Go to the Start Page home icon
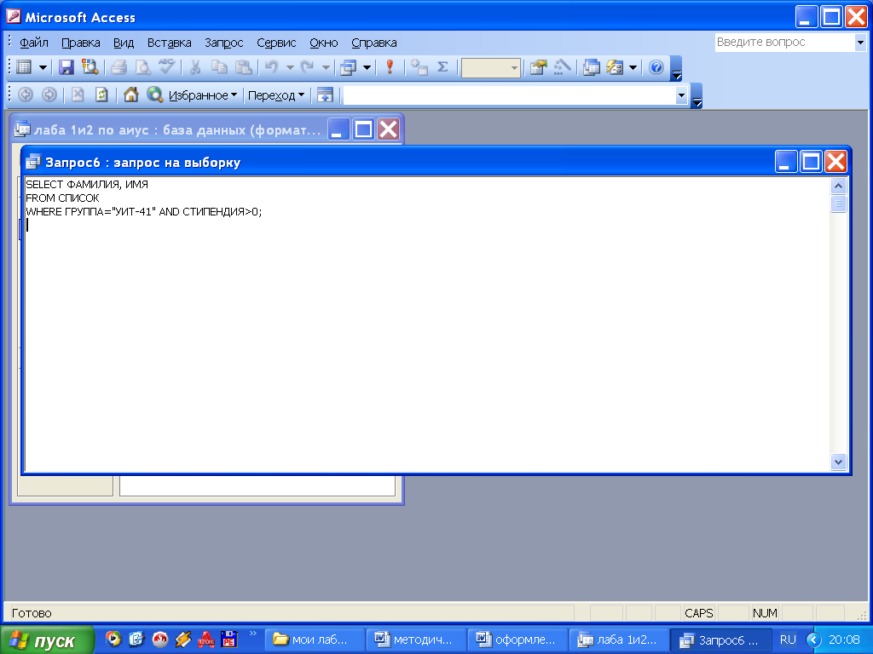873x654 pixels. [130, 95]
